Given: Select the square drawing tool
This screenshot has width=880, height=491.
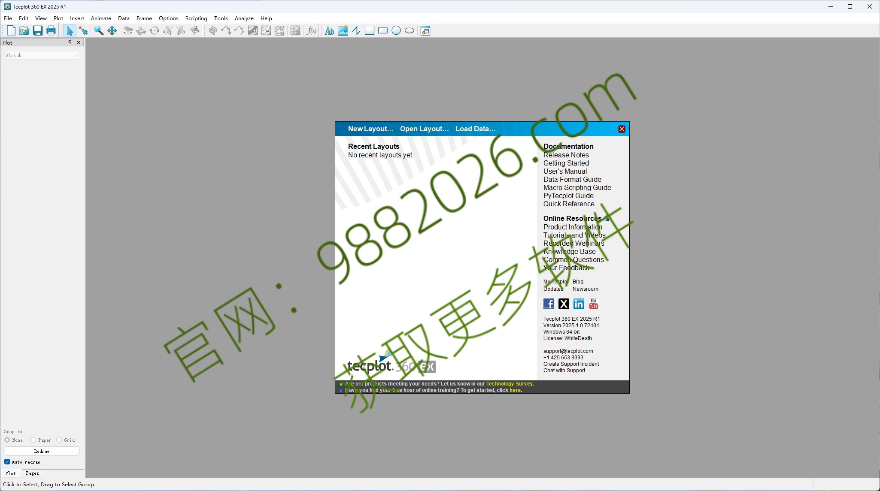Looking at the screenshot, I should click(x=370, y=30).
